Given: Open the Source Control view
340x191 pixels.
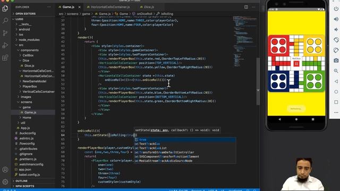Looking at the screenshot, I should [5, 33].
